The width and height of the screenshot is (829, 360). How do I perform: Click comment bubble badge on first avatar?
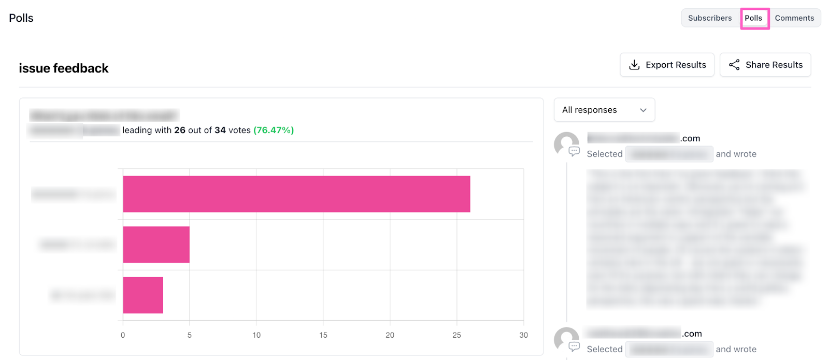point(574,151)
